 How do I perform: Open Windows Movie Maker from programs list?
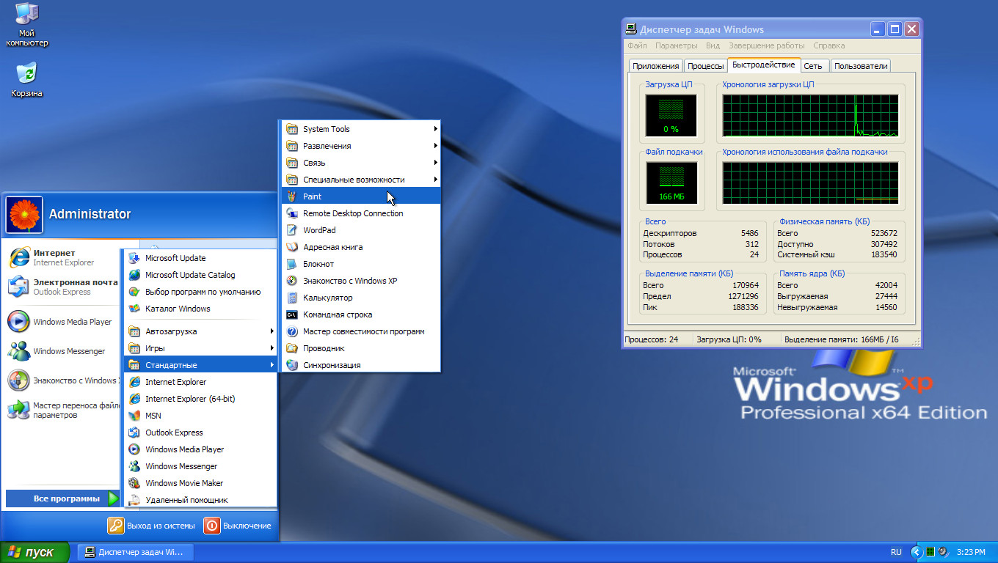tap(183, 483)
